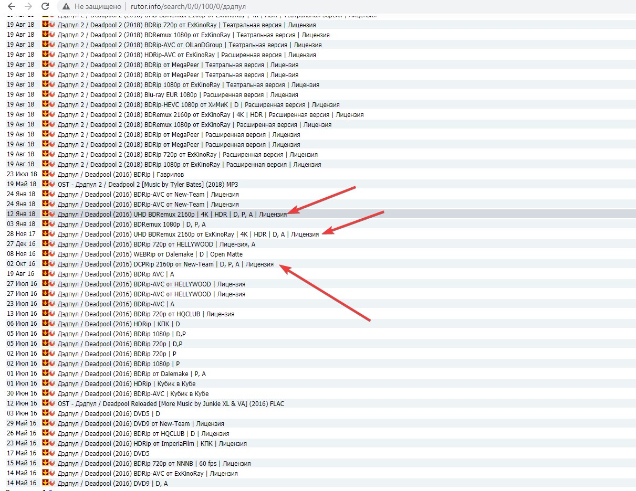Download torrent file for BDRip-AVC от OlLanDGroup
Viewport: 636px width, 491px height.
[x=45, y=45]
